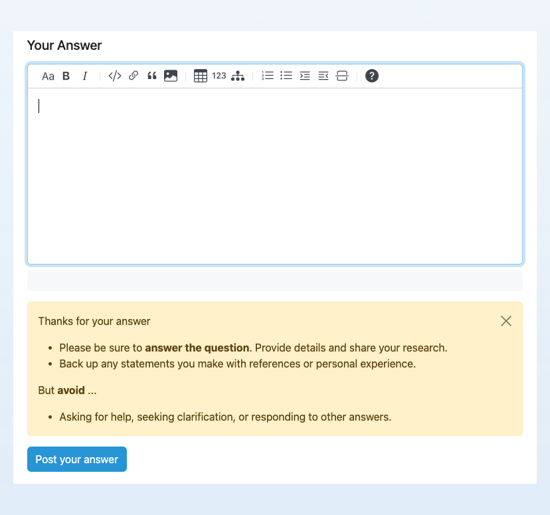Viewport: 550px width, 515px height.
Task: Increase the indent level
Action: [x=305, y=76]
